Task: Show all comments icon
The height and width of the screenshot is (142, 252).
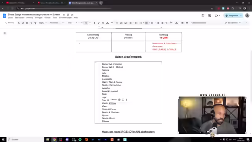Action: pos(209,16)
